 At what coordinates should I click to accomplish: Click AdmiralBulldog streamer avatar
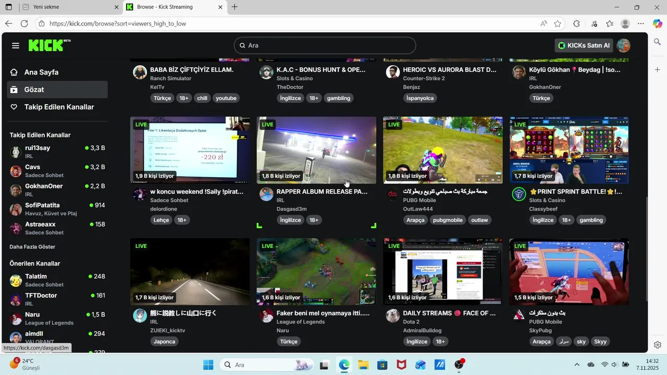(x=393, y=316)
